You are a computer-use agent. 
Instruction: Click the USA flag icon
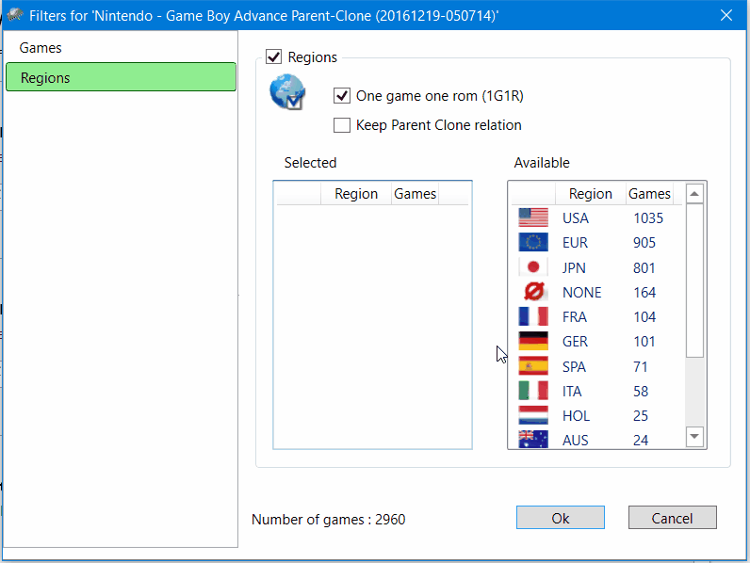coord(533,217)
